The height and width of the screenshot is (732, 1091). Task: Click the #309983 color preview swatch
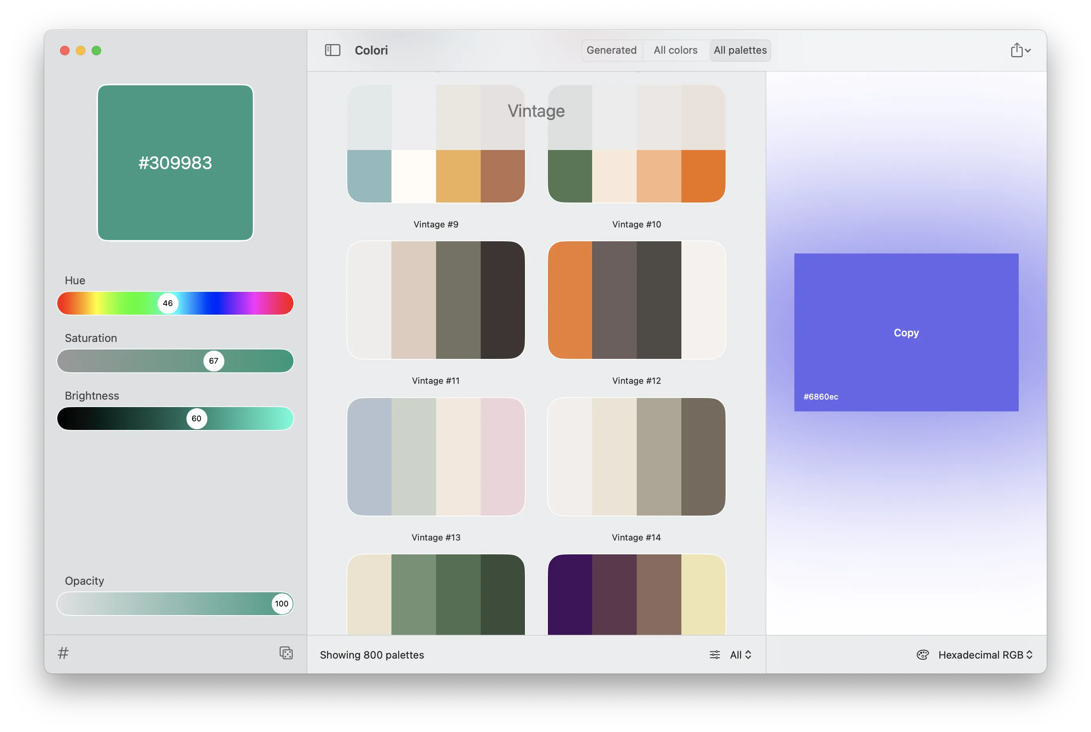(x=175, y=162)
